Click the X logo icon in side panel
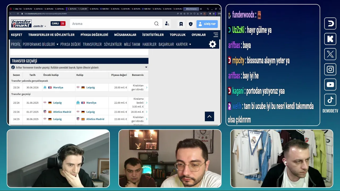 tap(330, 54)
